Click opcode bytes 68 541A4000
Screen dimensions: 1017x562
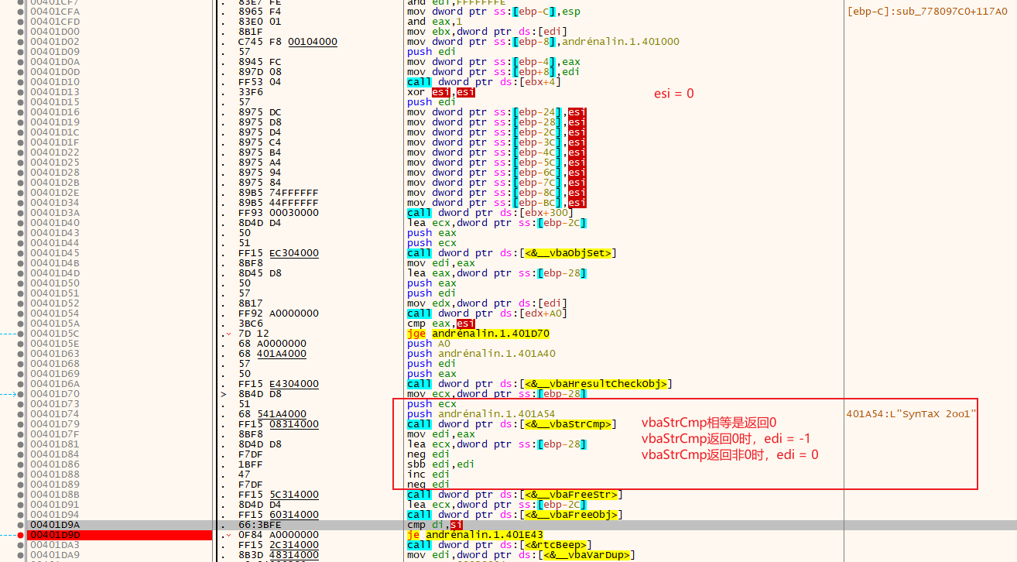(272, 414)
